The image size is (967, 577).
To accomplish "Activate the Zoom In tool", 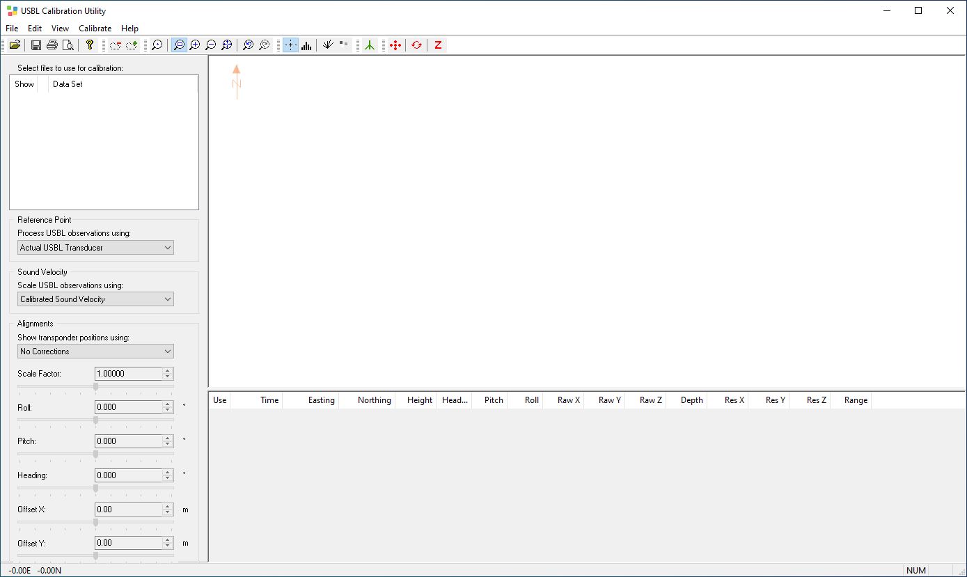I will point(195,45).
